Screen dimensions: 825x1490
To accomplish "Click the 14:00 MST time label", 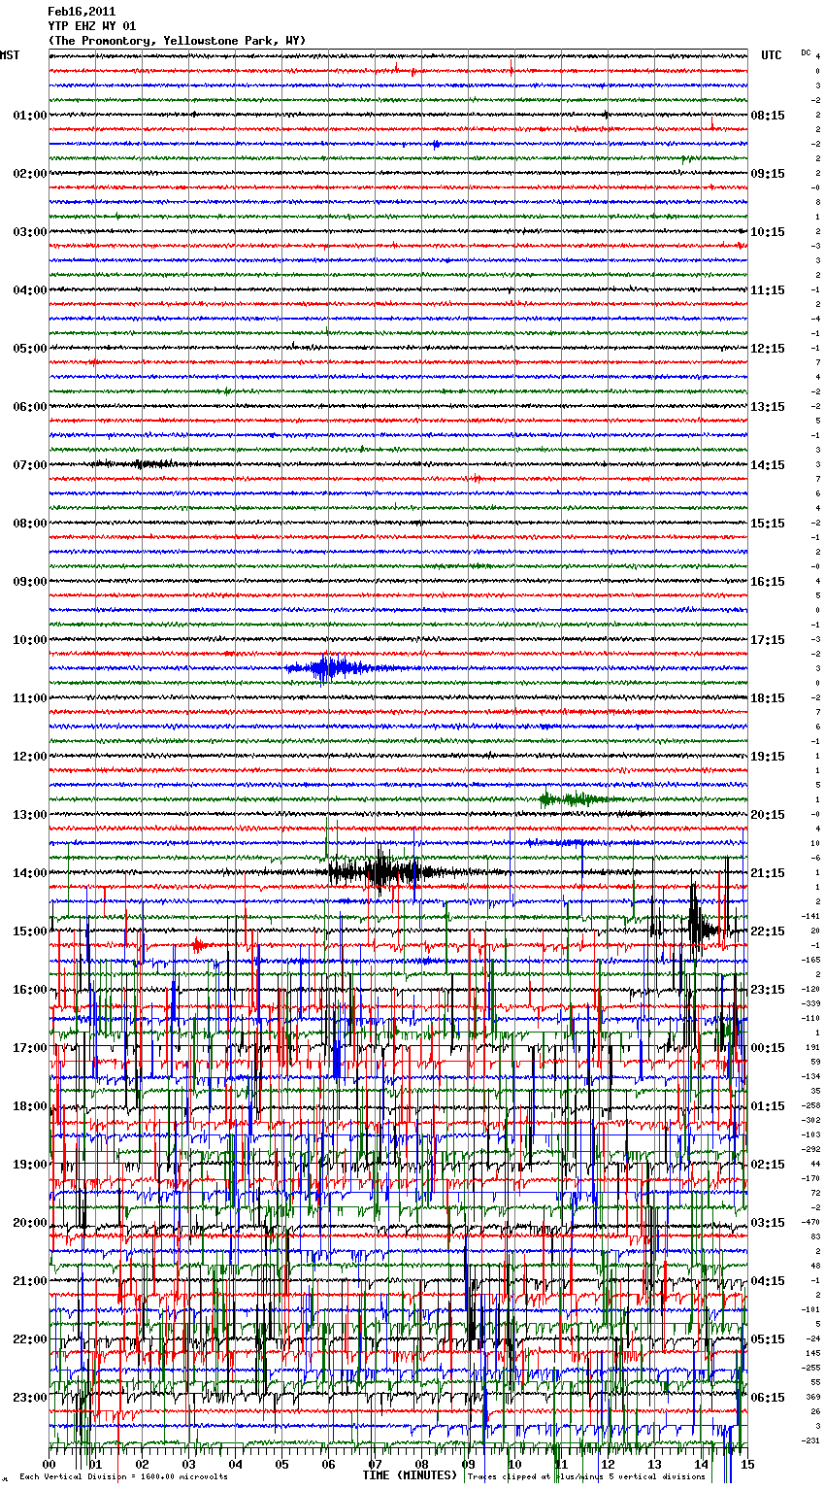I will click(30, 873).
